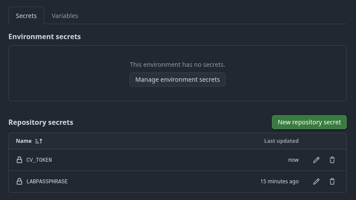The image size is (356, 200).
Task: Delete the LABPASSPHRASE secret with the trash icon
Action: 332,181
